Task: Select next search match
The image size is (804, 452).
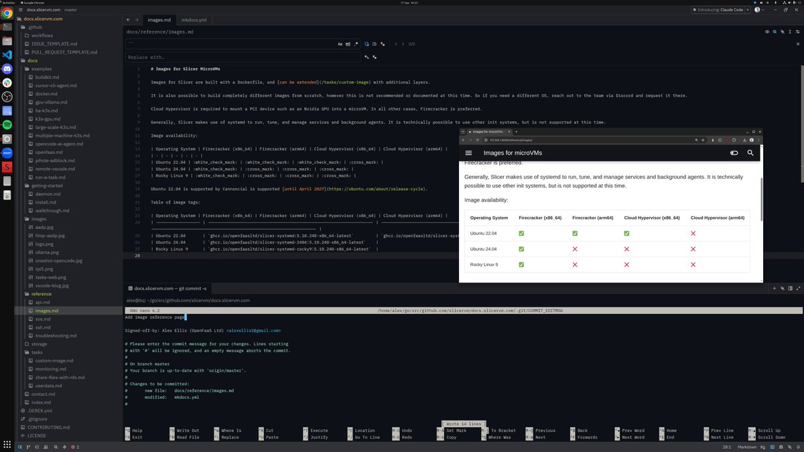Action: coord(403,44)
